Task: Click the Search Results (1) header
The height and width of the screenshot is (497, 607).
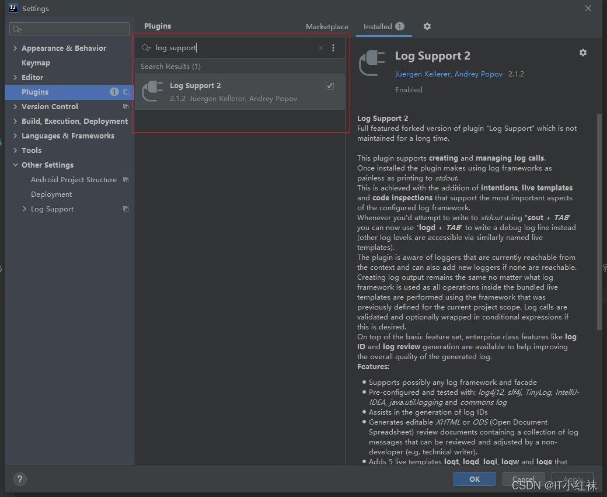Action: coord(170,66)
